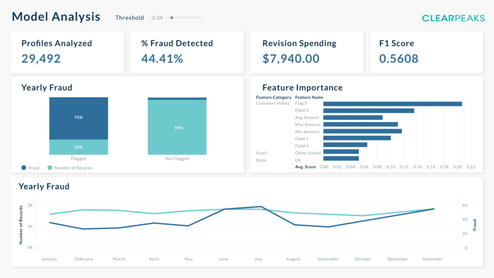Click the 99% segment in Not Flagged bar

click(x=177, y=128)
